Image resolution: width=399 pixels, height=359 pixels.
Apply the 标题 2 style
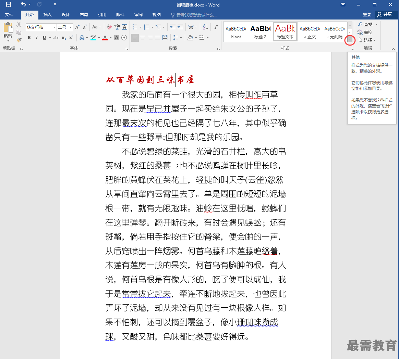260,32
